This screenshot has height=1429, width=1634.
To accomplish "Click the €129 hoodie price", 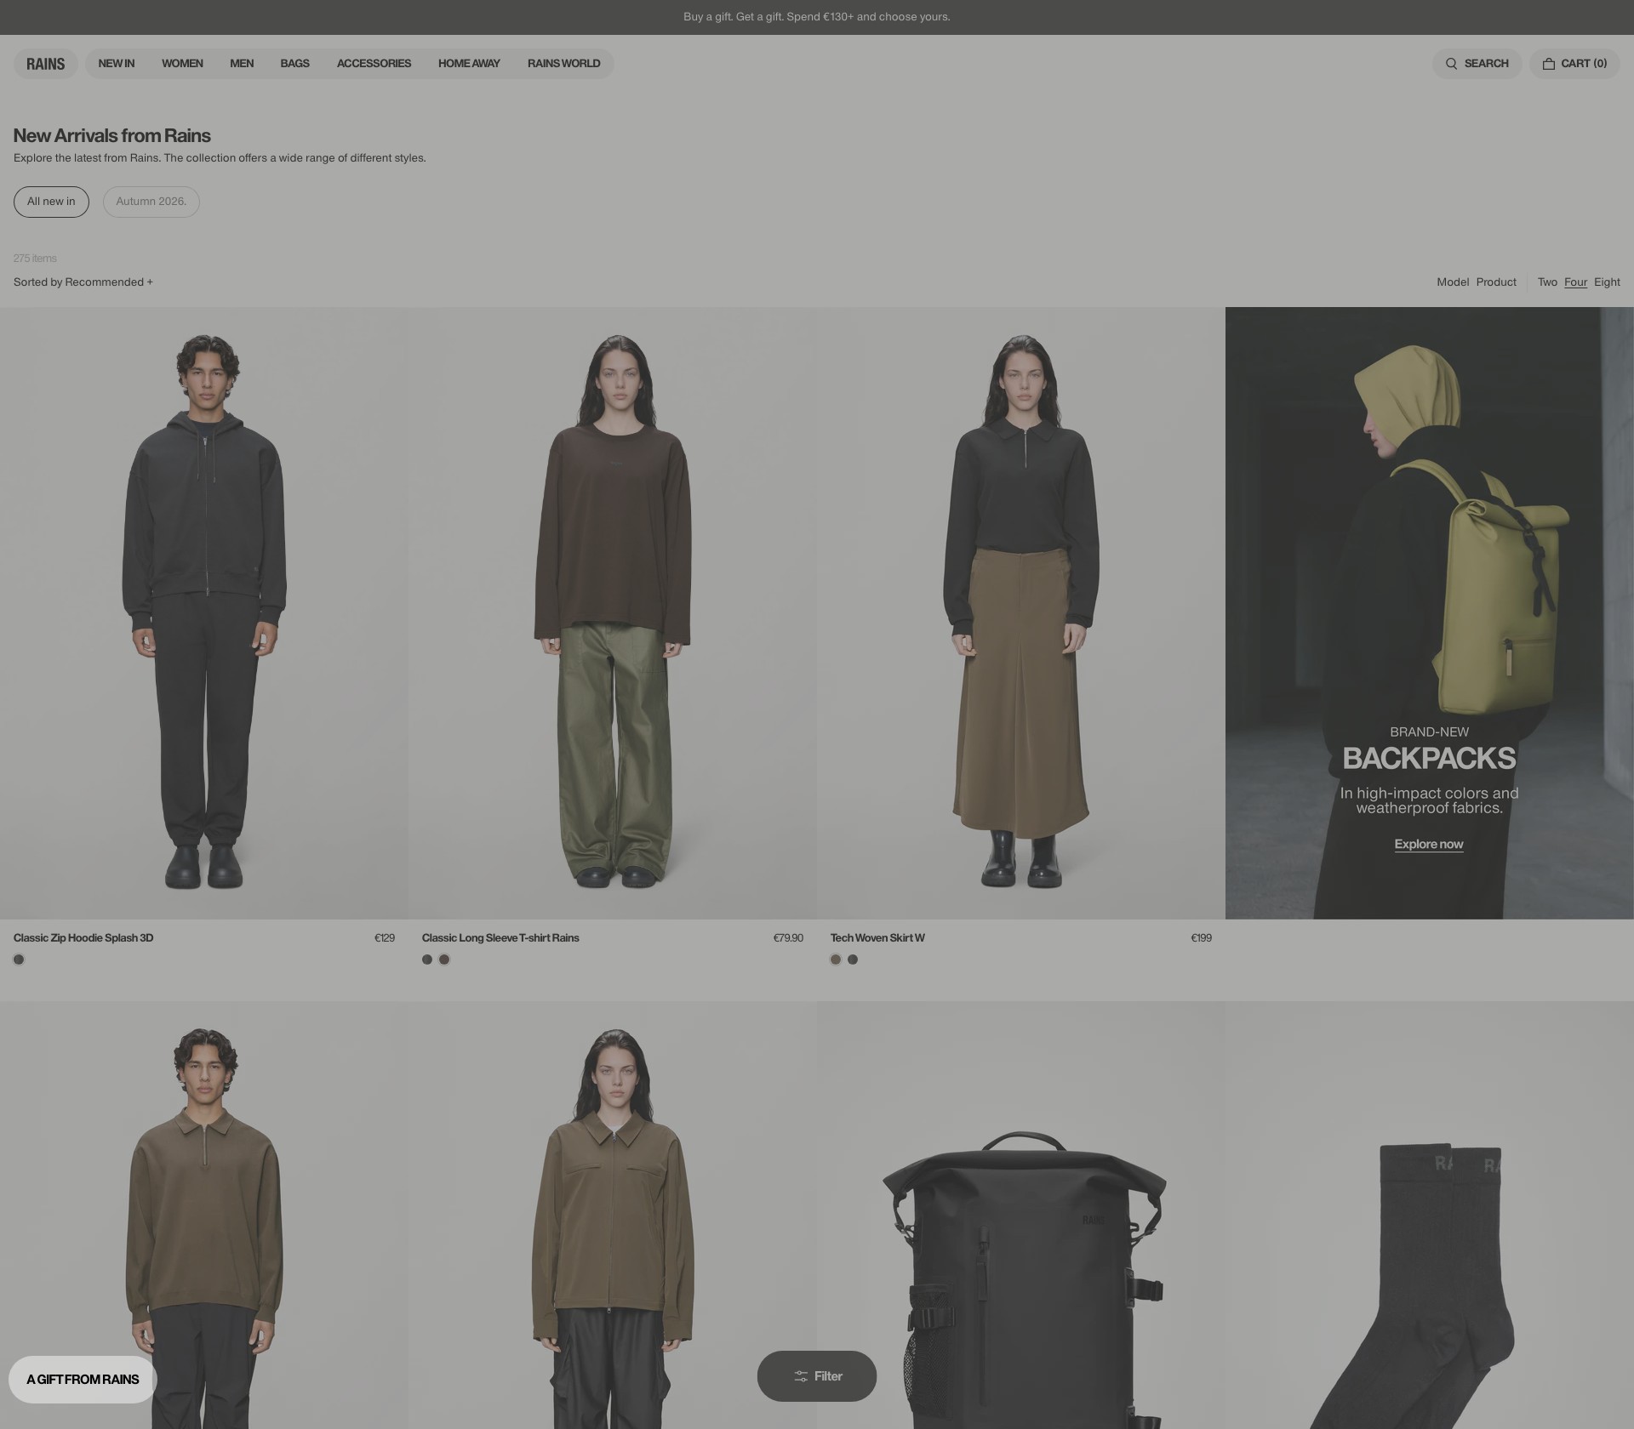I will (x=385, y=938).
